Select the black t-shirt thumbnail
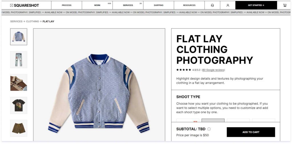Image resolution: width=292 pixels, height=144 pixels. click(19, 105)
